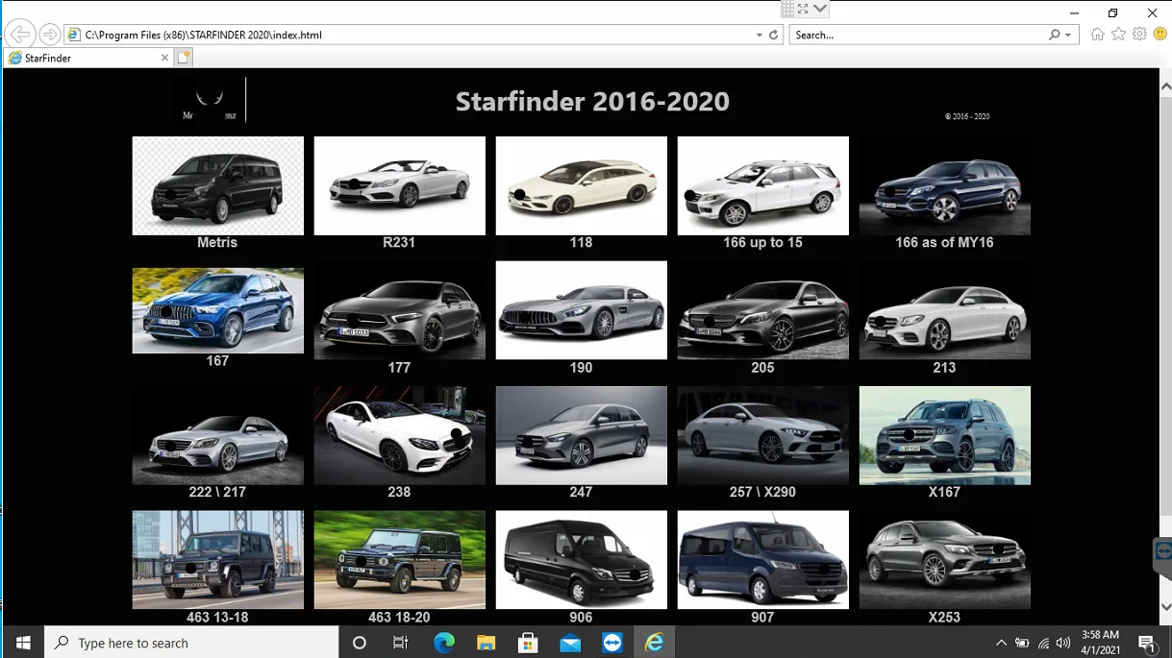This screenshot has height=658, width=1172.
Task: Open the 222 \ 217 thumbnail
Action: point(217,435)
